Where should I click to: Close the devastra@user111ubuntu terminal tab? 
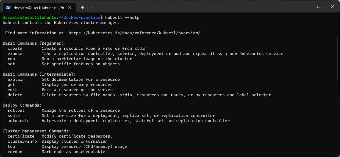[70, 8]
